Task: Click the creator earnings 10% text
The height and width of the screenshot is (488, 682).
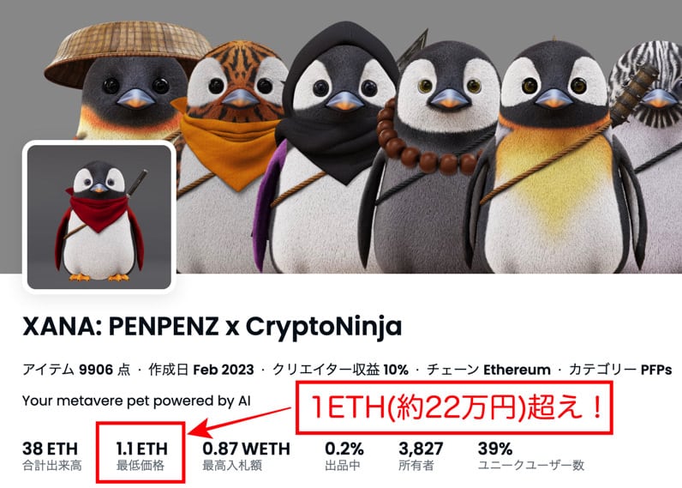Action: click(x=340, y=370)
